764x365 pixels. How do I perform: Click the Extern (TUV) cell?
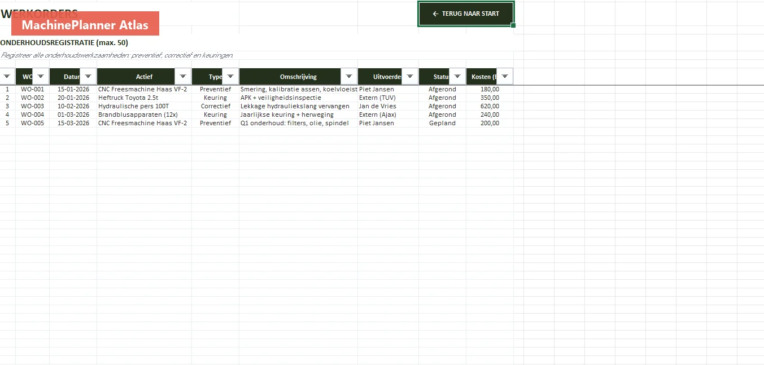(388, 98)
